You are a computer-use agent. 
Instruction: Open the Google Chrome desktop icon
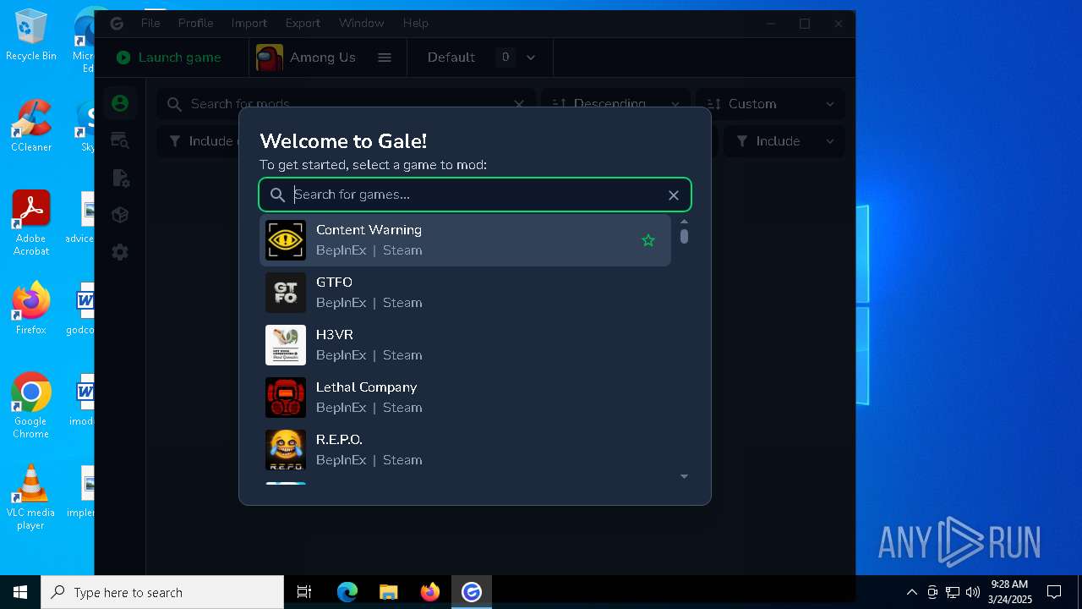[31, 406]
